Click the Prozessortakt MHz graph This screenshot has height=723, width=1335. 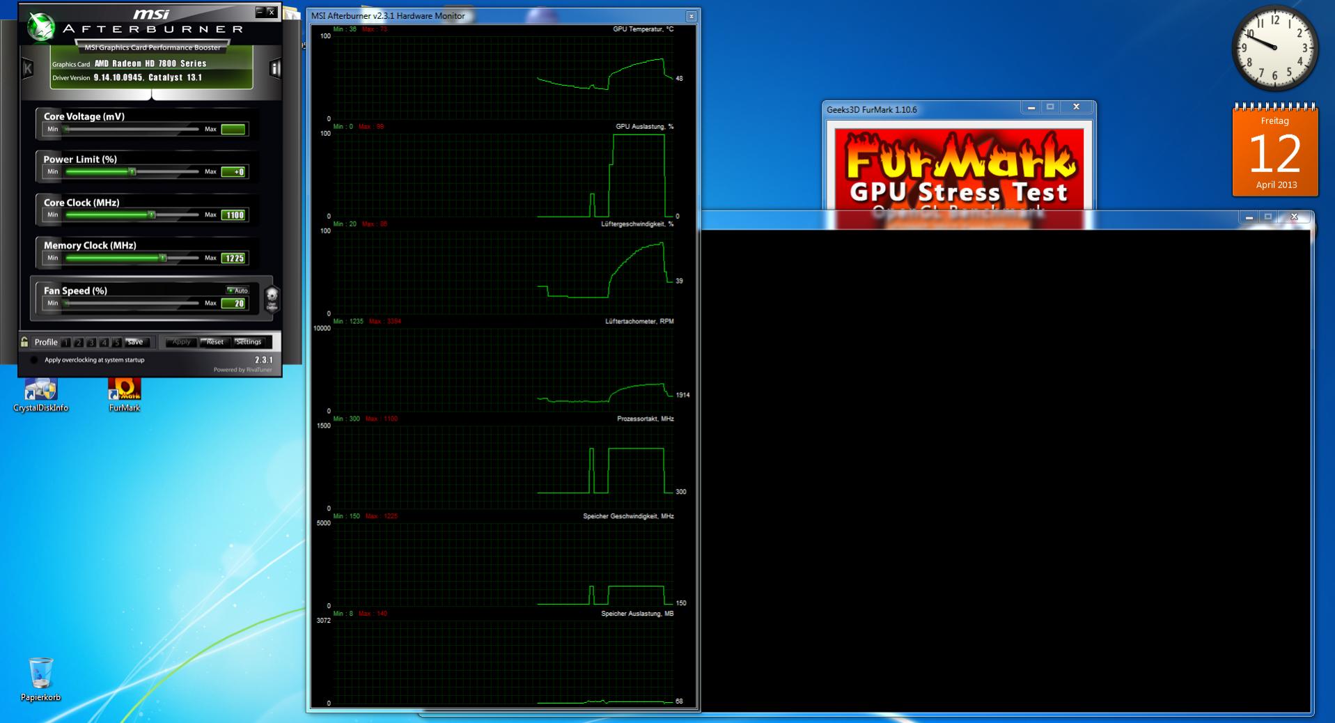point(503,467)
